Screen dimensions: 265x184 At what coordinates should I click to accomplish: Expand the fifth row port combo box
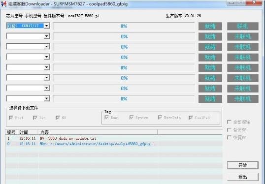pyautogui.click(x=47, y=67)
